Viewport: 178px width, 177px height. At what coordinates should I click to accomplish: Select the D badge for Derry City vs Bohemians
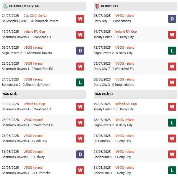172,19
